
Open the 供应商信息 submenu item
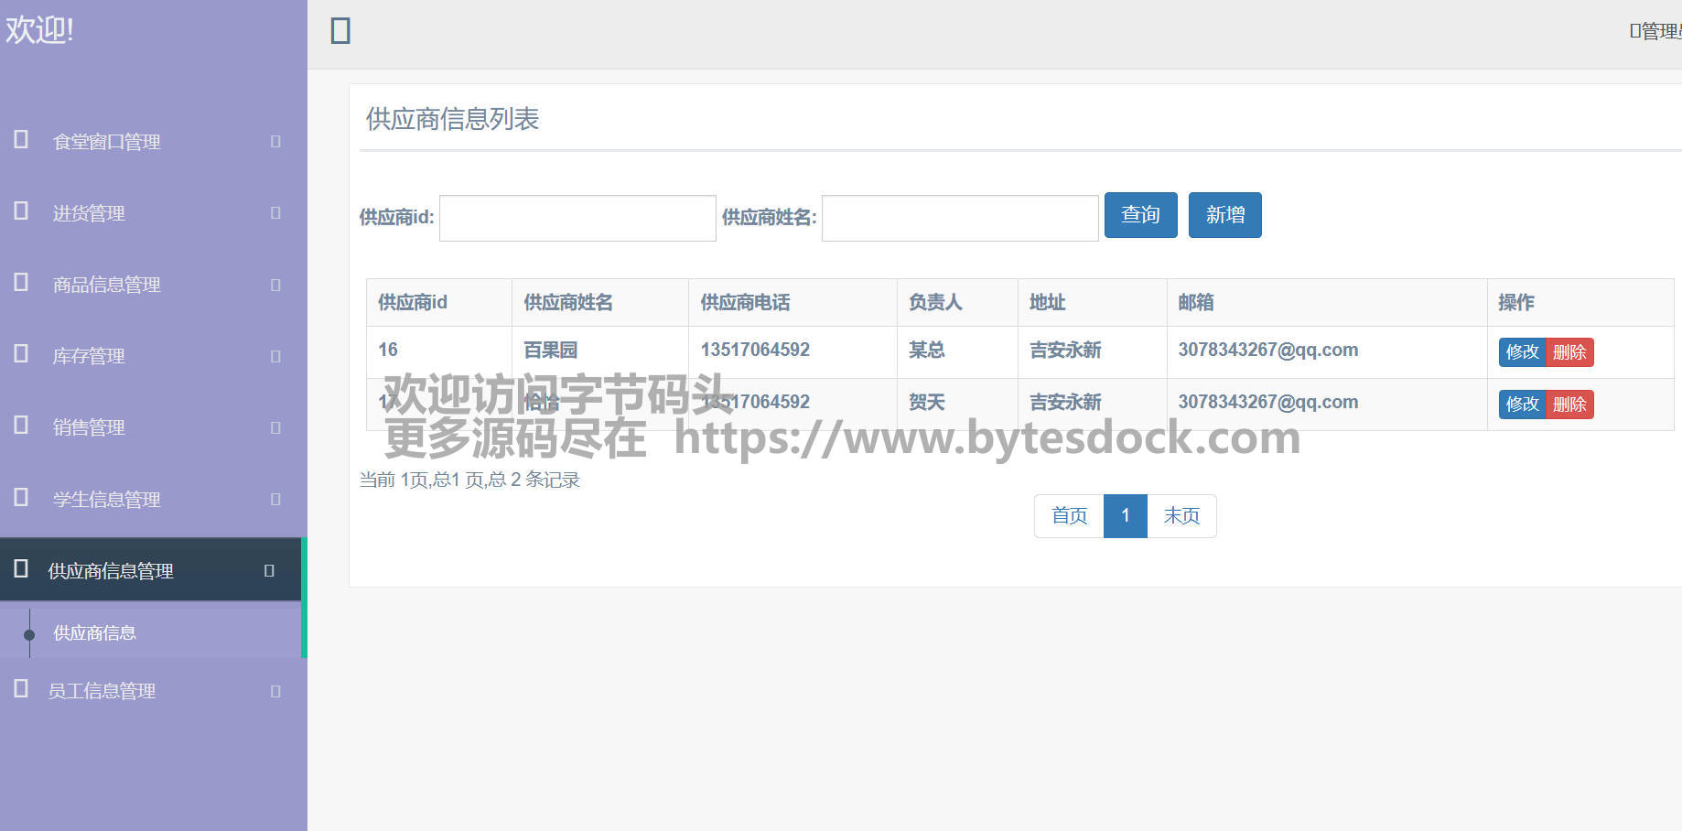(94, 633)
